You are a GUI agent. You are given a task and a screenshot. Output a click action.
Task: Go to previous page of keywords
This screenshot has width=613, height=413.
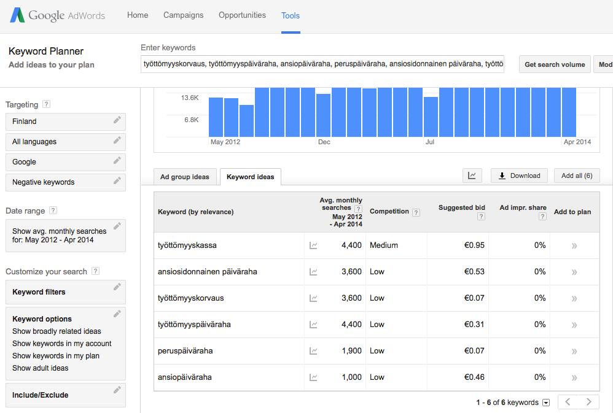click(568, 402)
